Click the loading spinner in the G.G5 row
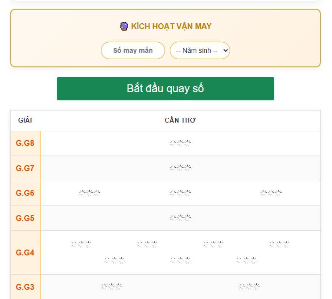This screenshot has width=332, height=299. click(x=180, y=218)
